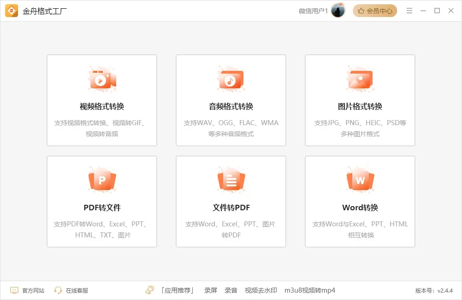
Task: Open the image format conversion picture icon
Action: point(360,79)
